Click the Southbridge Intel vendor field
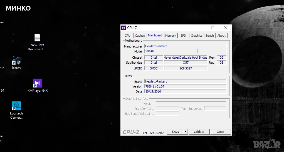 [x=154, y=63]
